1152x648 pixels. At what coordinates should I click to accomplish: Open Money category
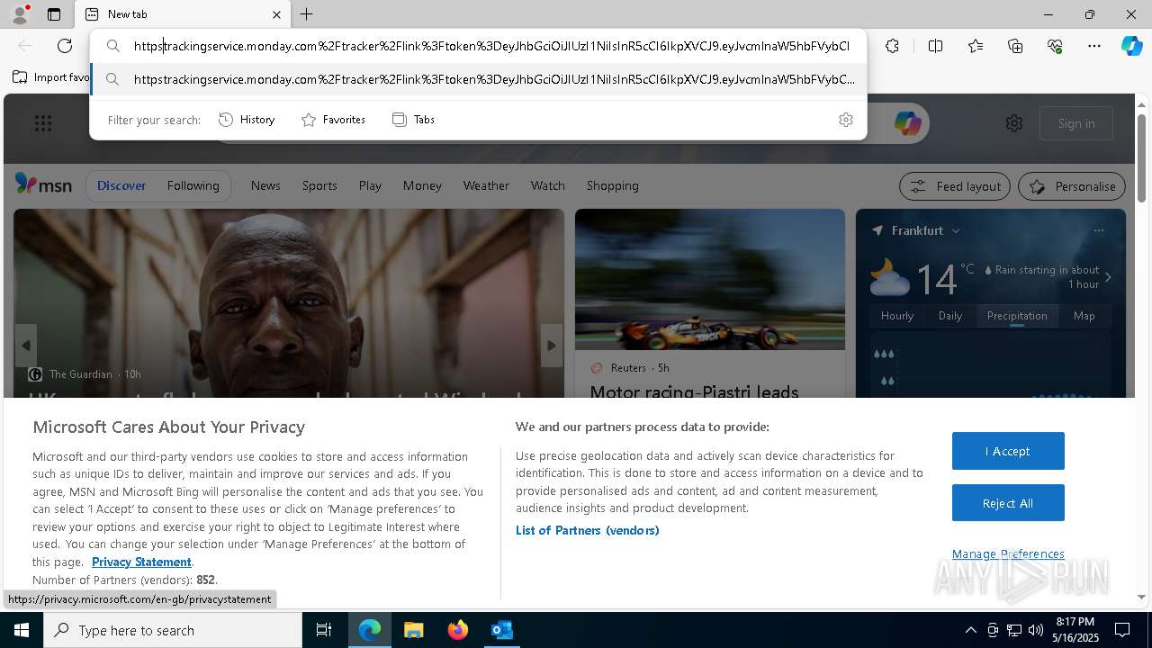pos(422,185)
